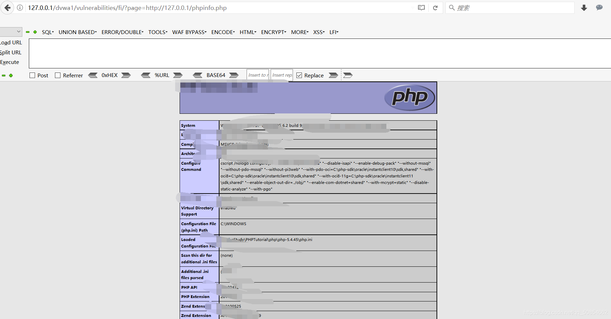611x319 pixels.
Task: Click Load URL
Action: click(x=11, y=43)
